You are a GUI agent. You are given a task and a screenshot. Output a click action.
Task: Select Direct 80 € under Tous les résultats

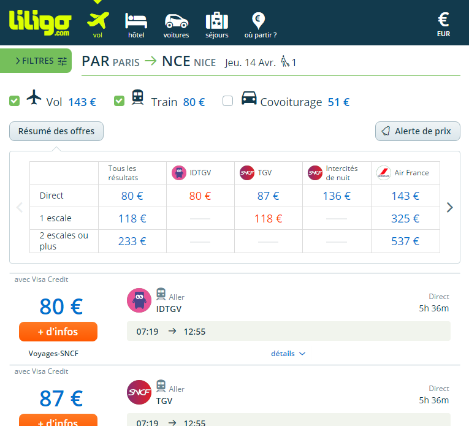132,196
